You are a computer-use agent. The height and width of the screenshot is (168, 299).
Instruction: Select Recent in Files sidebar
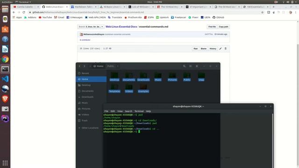tap(91, 73)
